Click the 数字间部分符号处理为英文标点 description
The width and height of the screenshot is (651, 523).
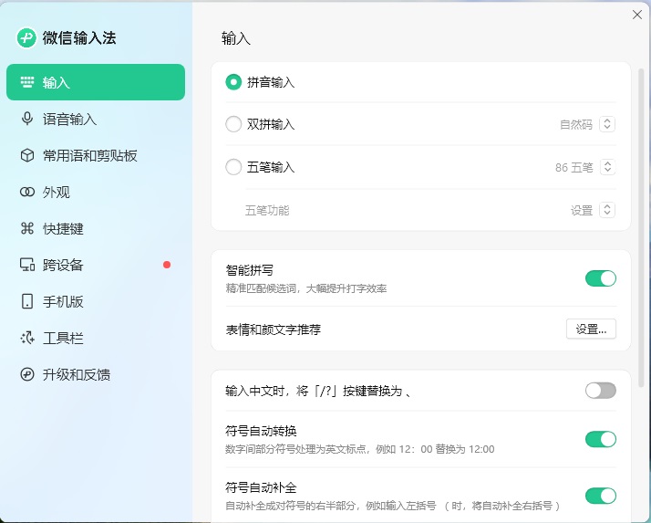[x=360, y=449]
